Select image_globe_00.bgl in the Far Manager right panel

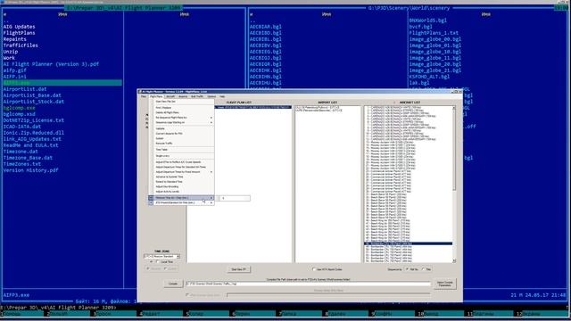click(435, 39)
